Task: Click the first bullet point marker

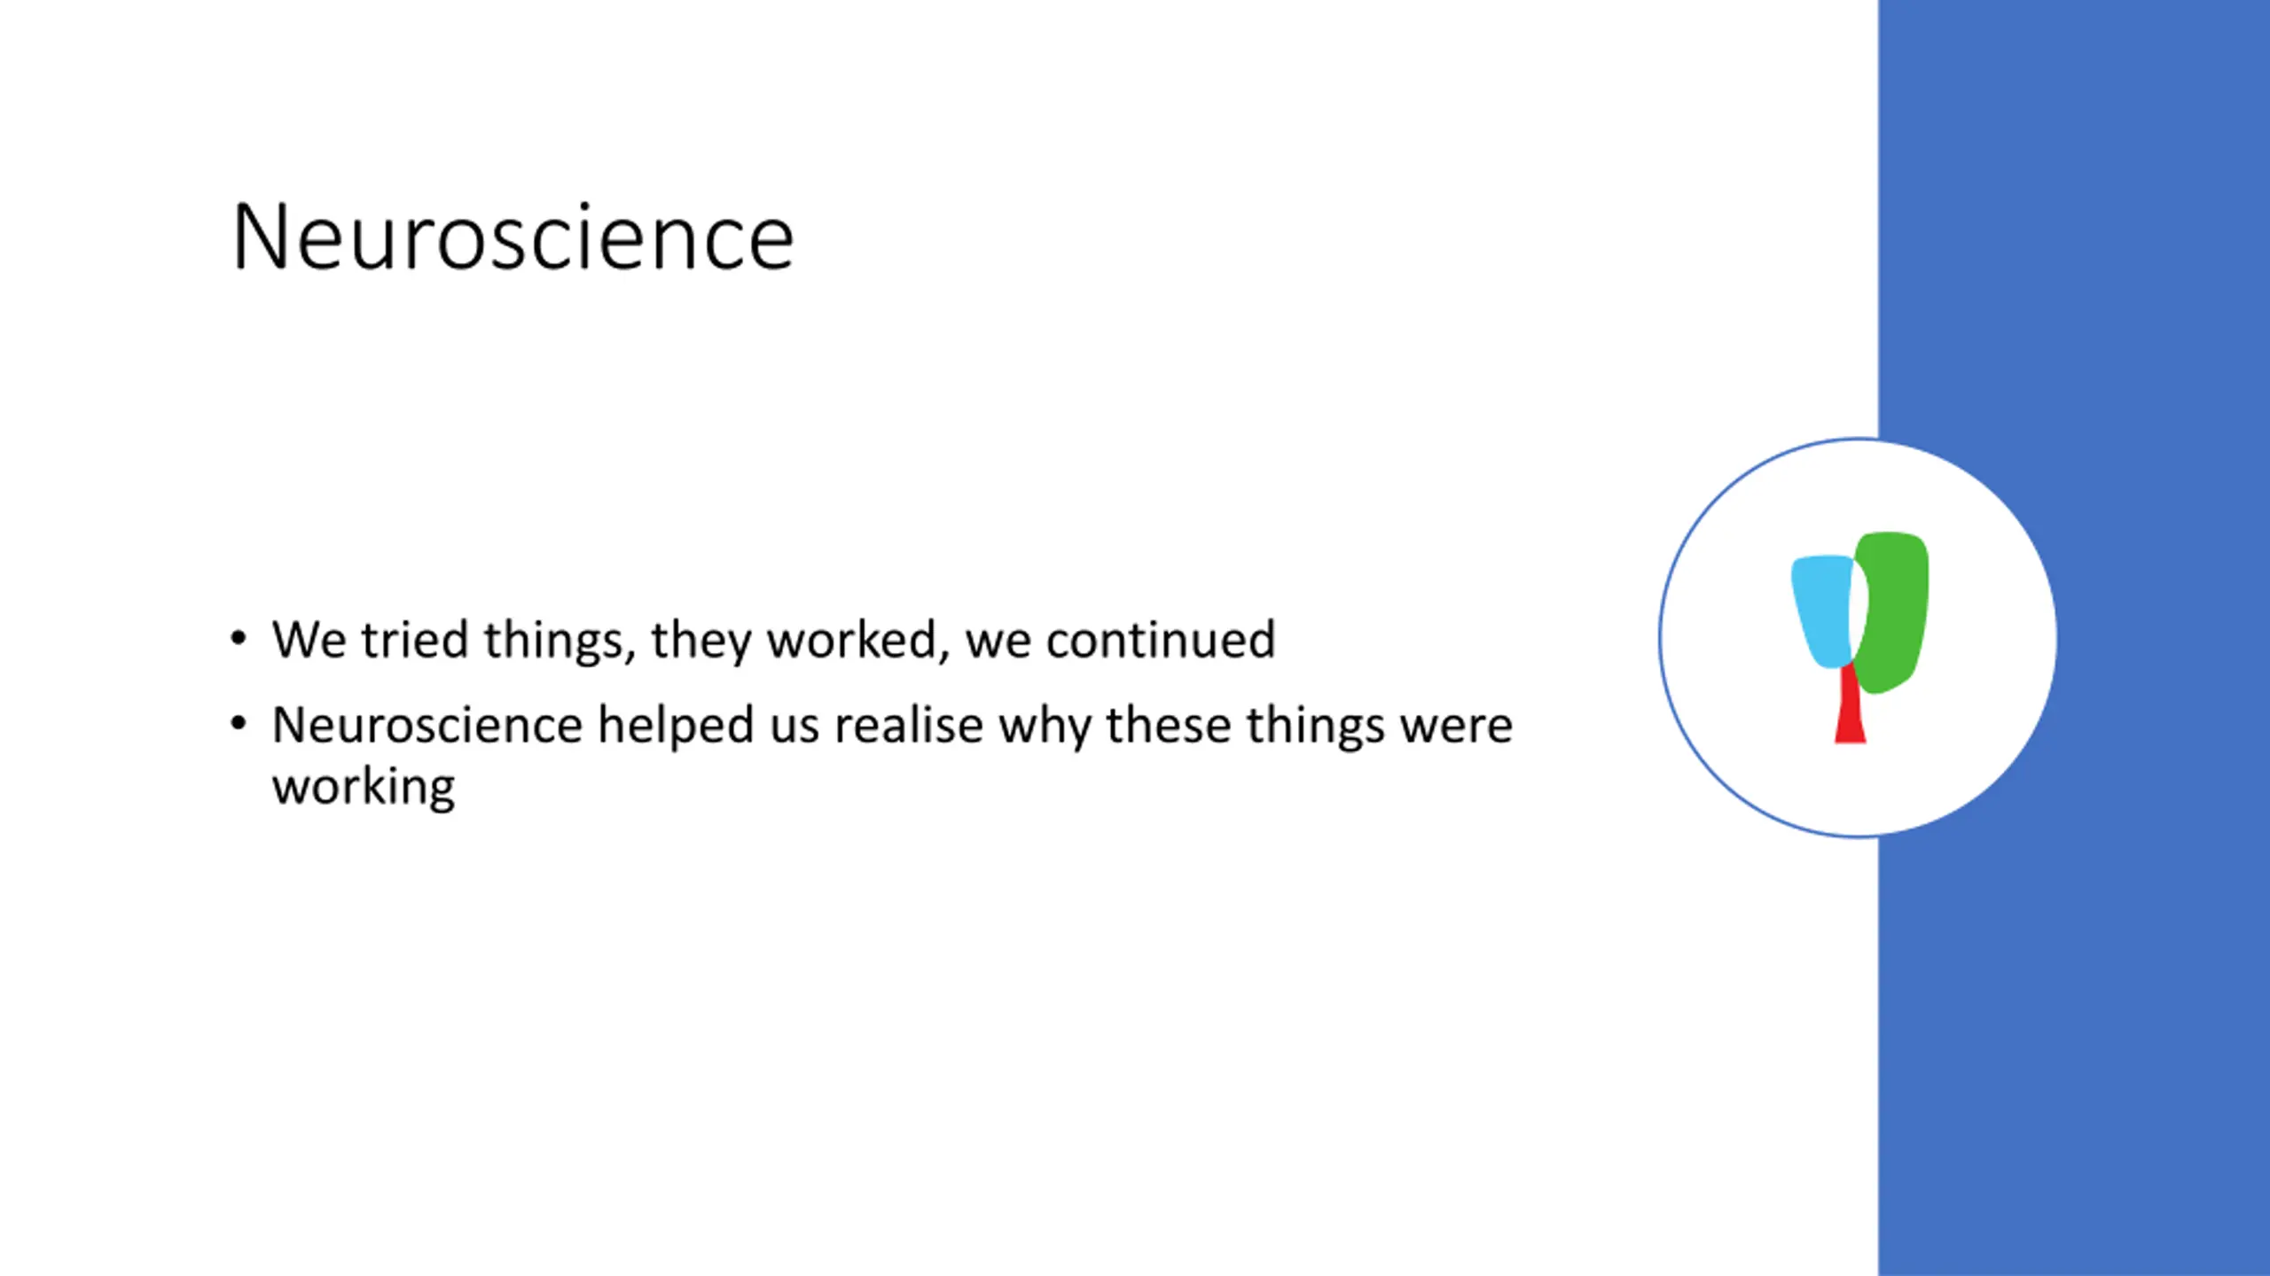Action: tap(238, 638)
